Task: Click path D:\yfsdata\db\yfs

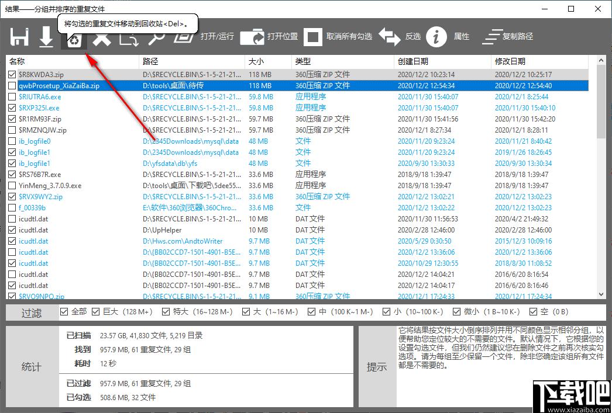Action: [170, 163]
